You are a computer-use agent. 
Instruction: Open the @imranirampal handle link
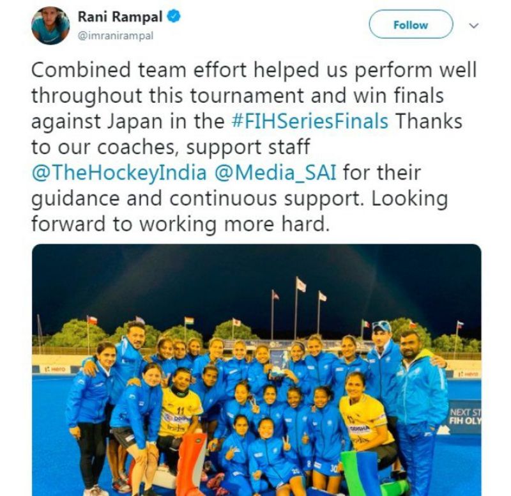(x=116, y=36)
